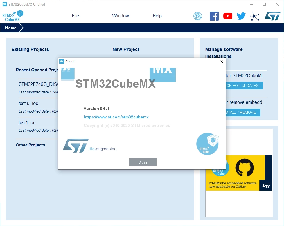The height and width of the screenshot is (226, 284).
Task: Dismiss About dialog using the X button
Action: (x=221, y=61)
